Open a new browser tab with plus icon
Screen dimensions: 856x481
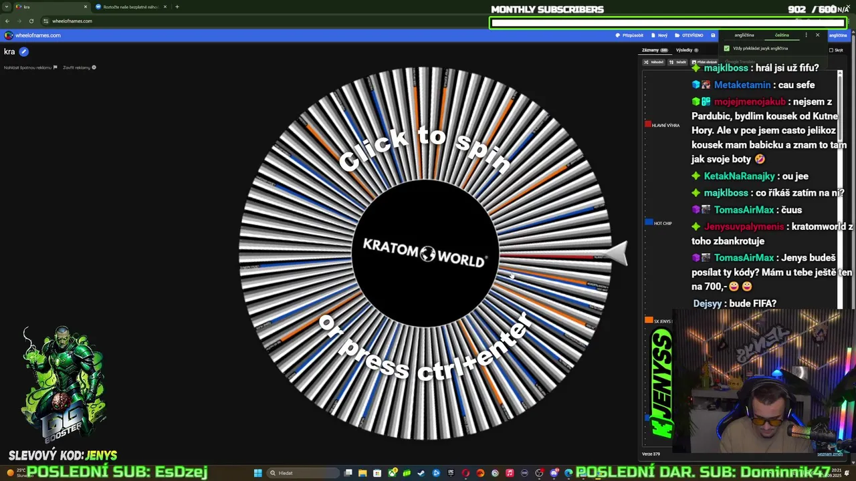click(x=177, y=7)
